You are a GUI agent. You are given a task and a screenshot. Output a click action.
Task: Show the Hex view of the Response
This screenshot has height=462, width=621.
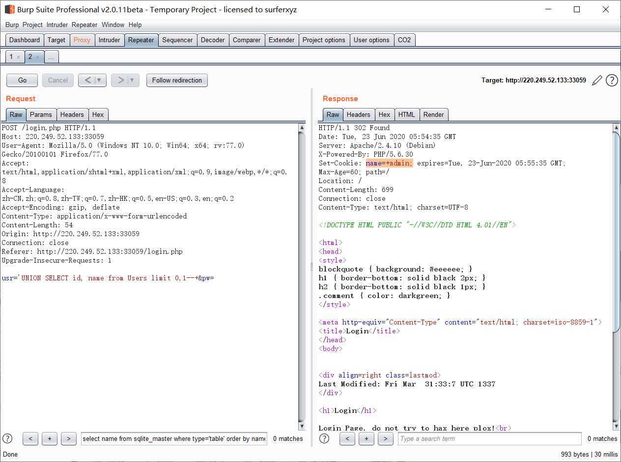pyautogui.click(x=384, y=114)
